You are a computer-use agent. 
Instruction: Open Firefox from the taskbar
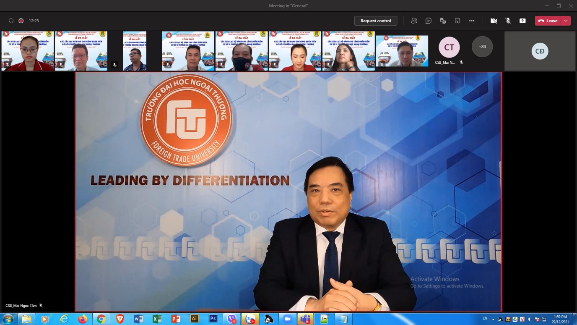tap(82, 319)
